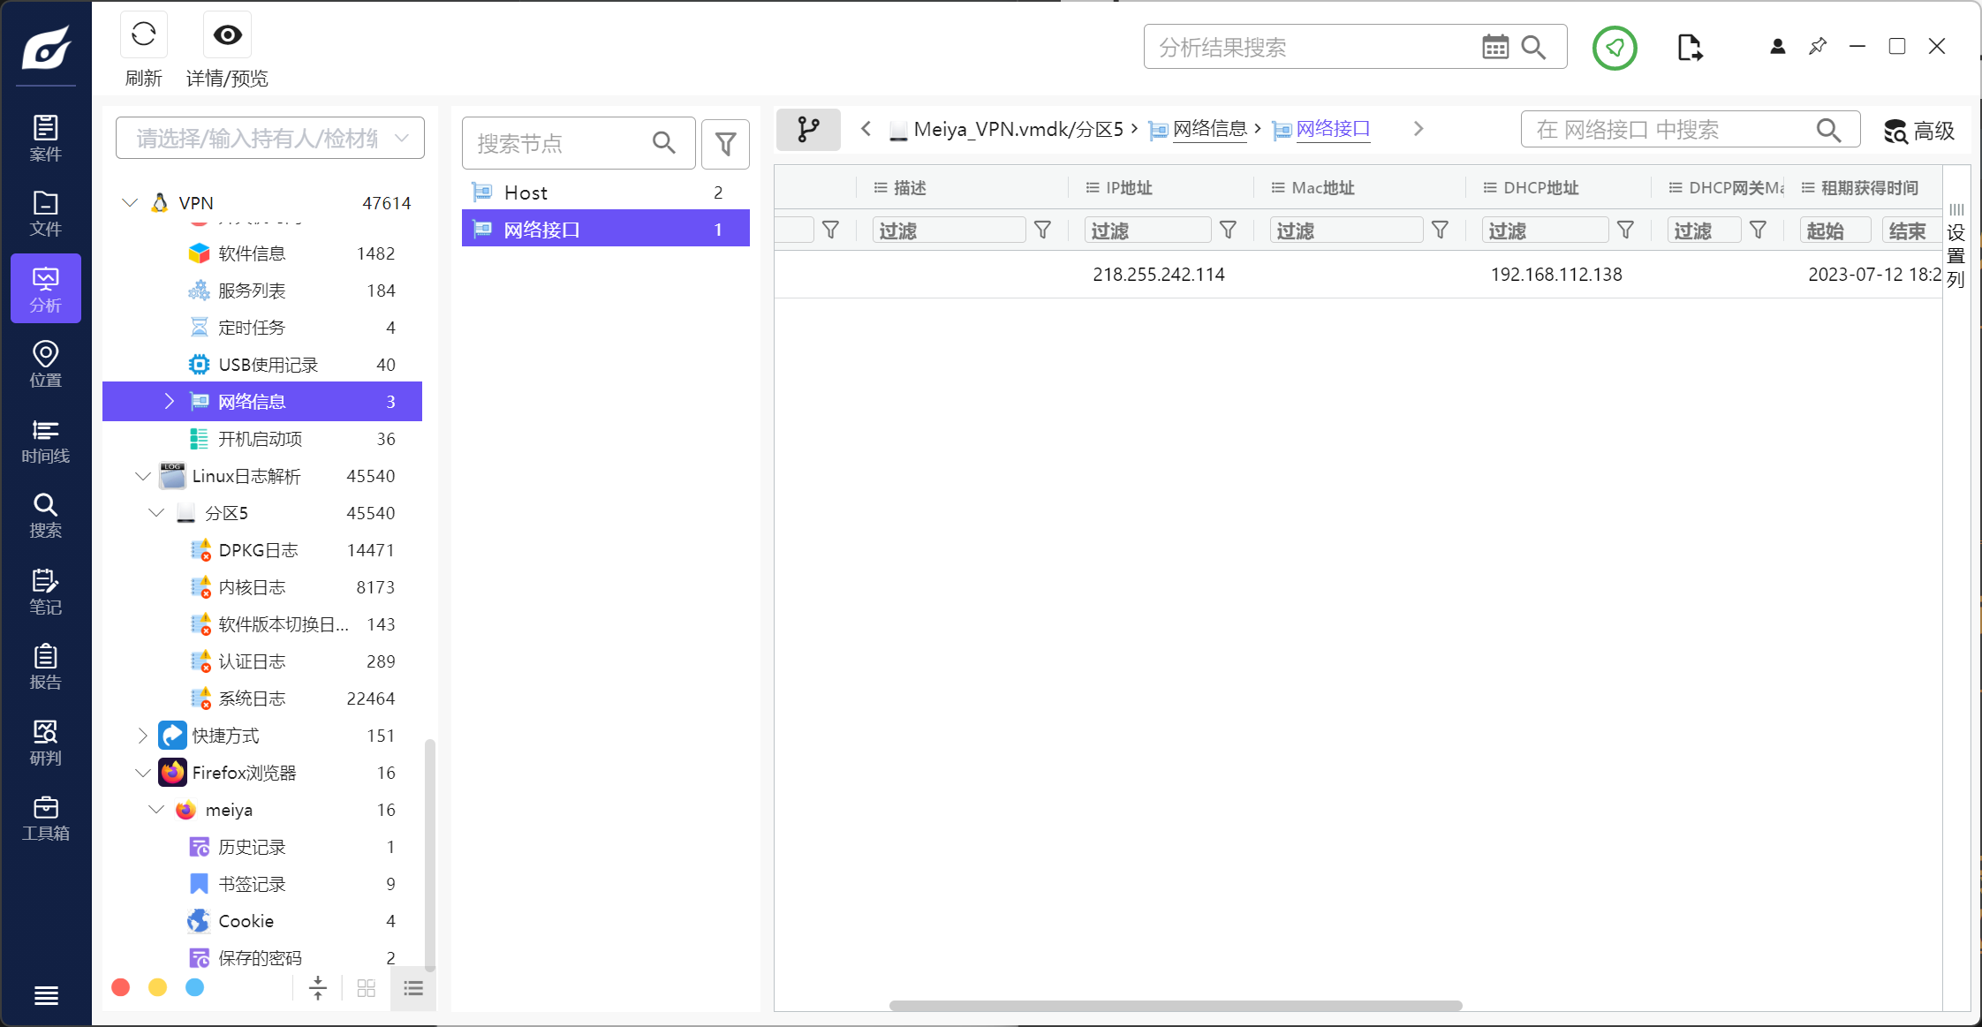
Task: Toggle the Details/Preview (详情/预览) eye icon
Action: 227,35
